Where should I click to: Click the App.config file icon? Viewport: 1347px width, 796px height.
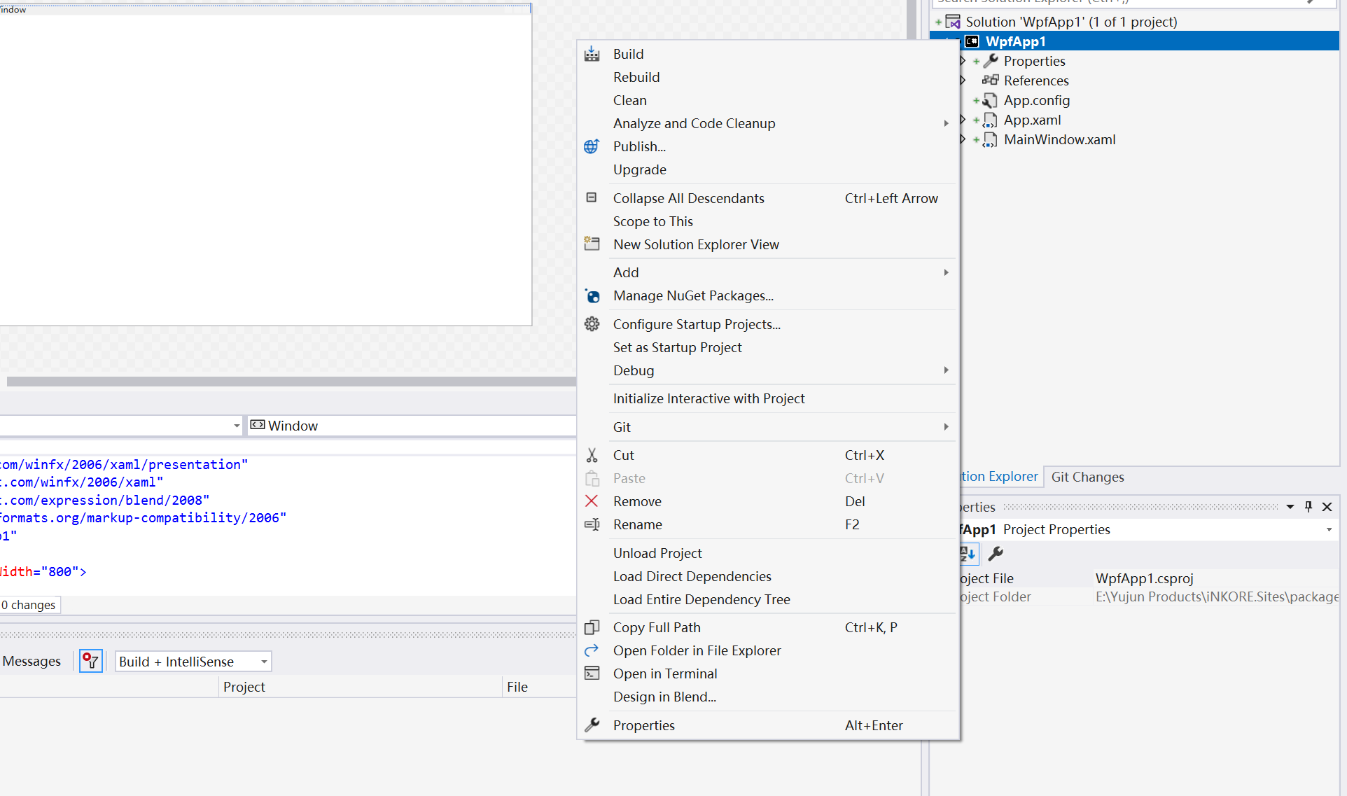coord(990,100)
